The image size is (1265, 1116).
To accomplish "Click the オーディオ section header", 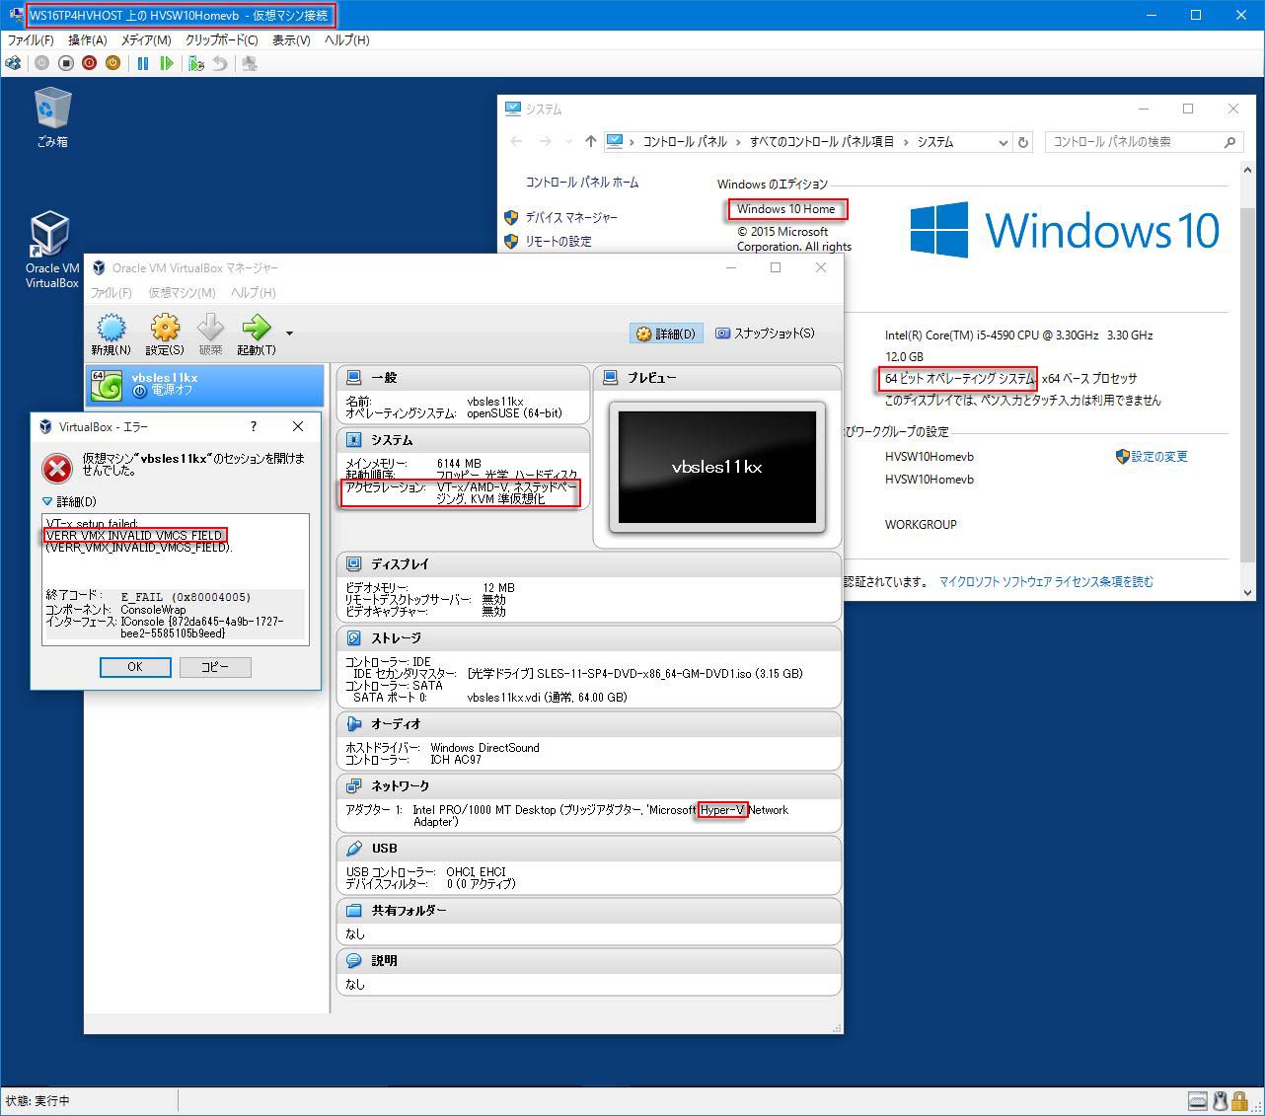I will pyautogui.click(x=589, y=724).
